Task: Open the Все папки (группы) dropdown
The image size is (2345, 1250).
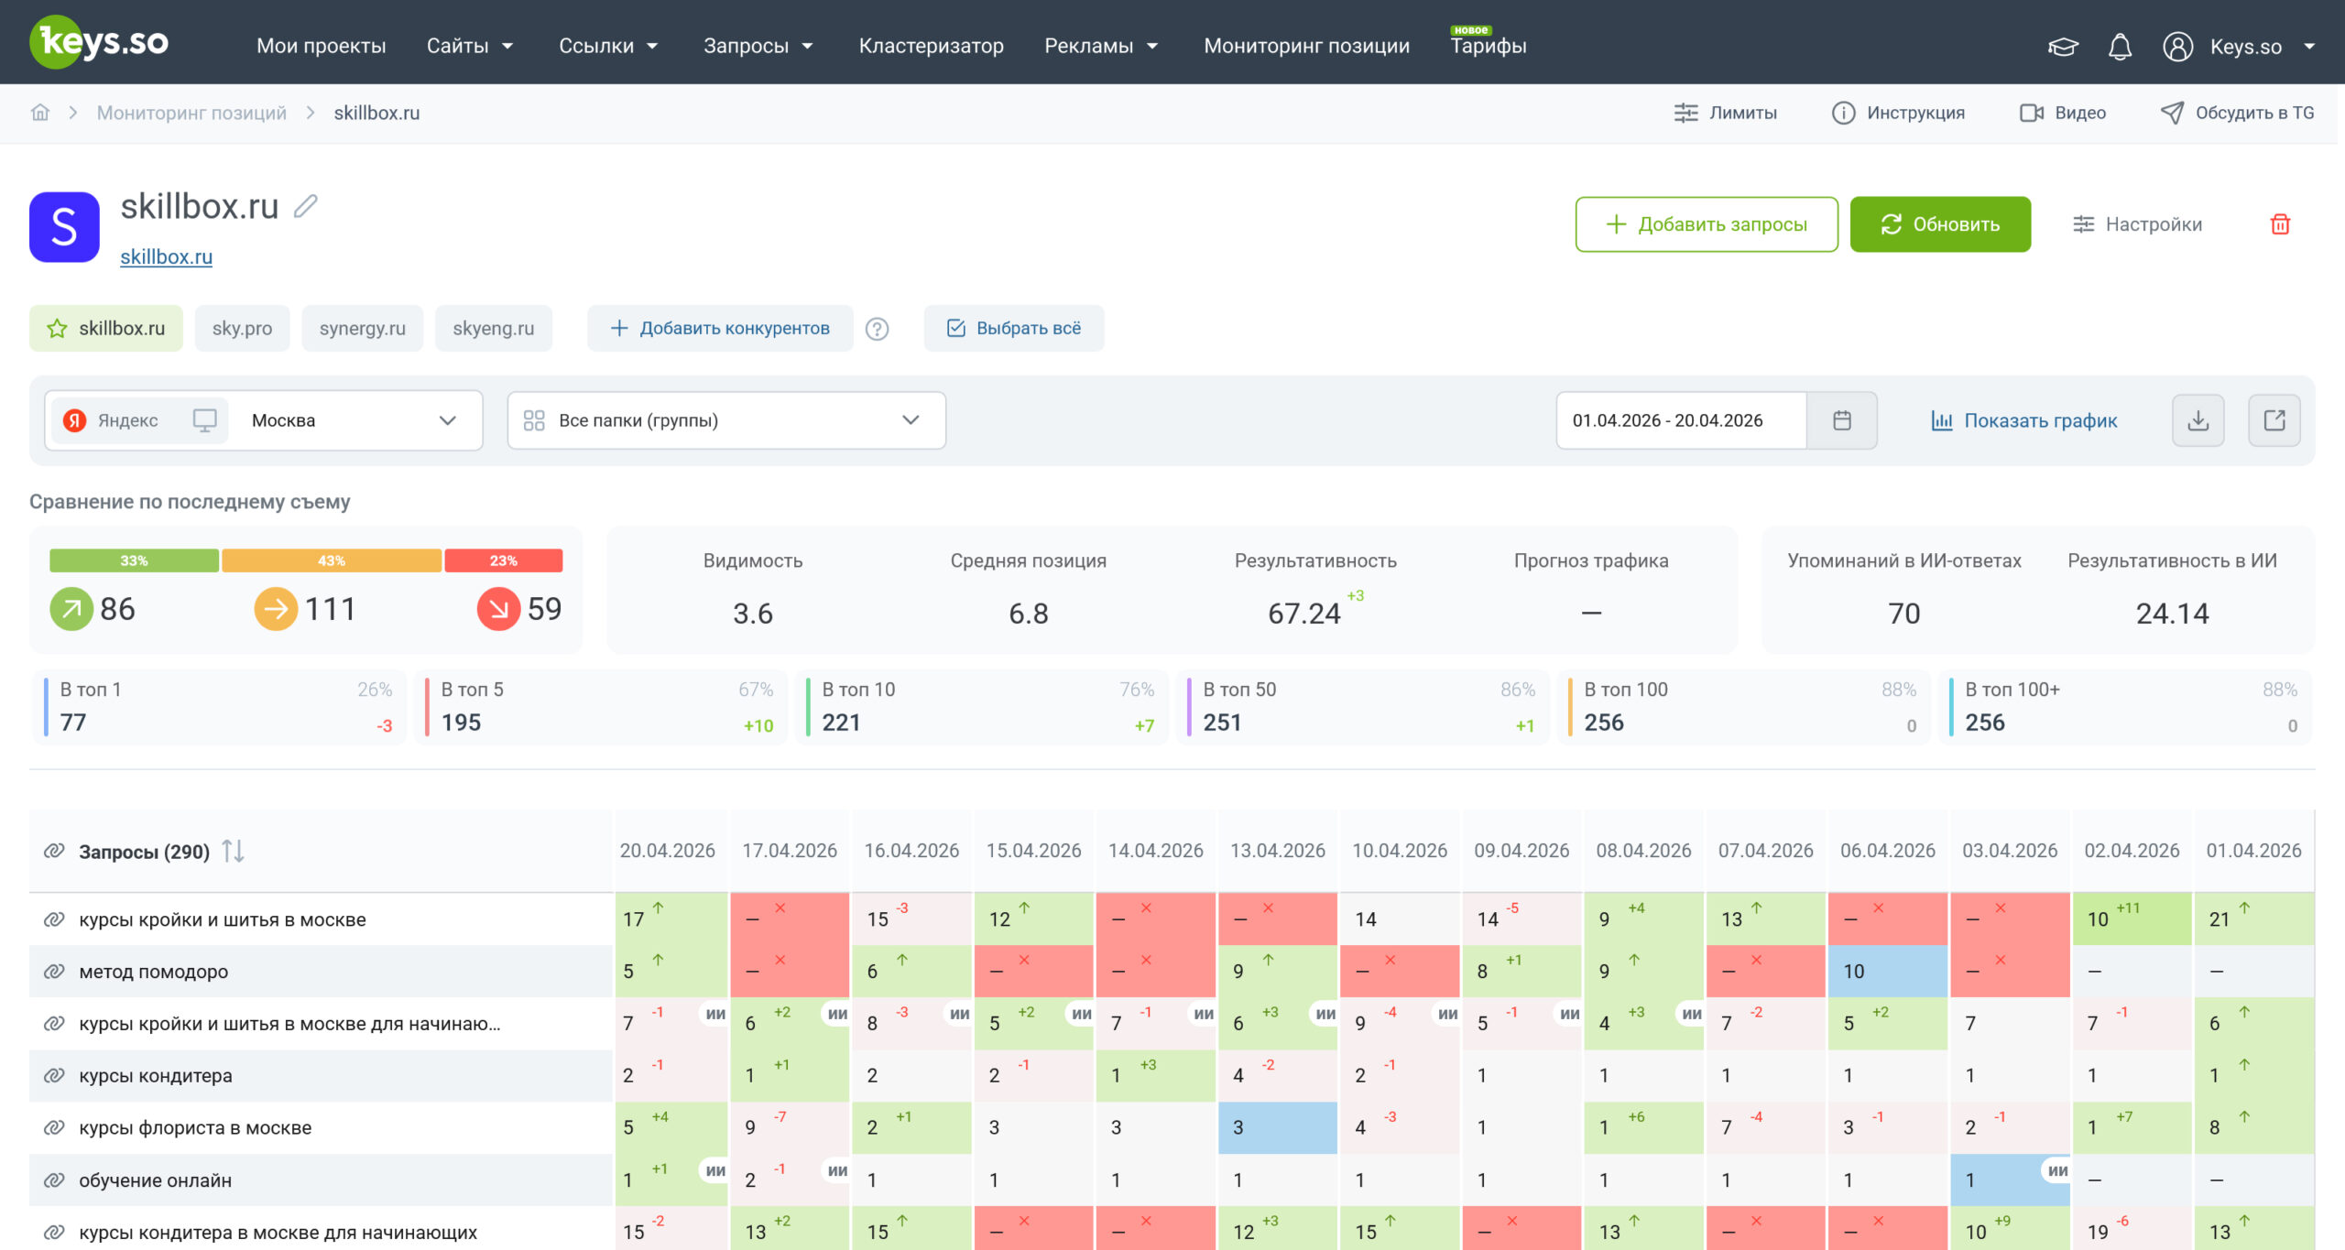Action: [x=726, y=420]
